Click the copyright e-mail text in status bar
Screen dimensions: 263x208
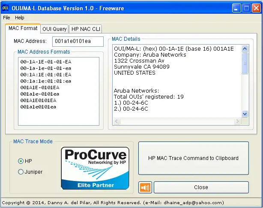184,203
